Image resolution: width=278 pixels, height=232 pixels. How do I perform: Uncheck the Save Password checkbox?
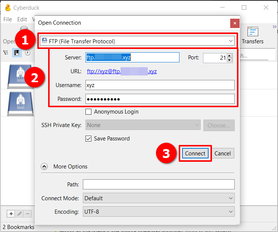pos(88,139)
